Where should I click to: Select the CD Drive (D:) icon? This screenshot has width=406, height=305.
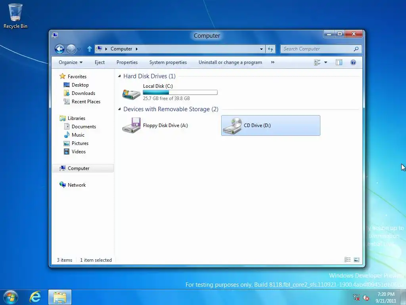232,126
